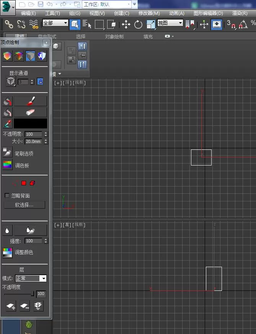Open the 动画(A) menu
This screenshot has height=334, width=256.
point(177,13)
